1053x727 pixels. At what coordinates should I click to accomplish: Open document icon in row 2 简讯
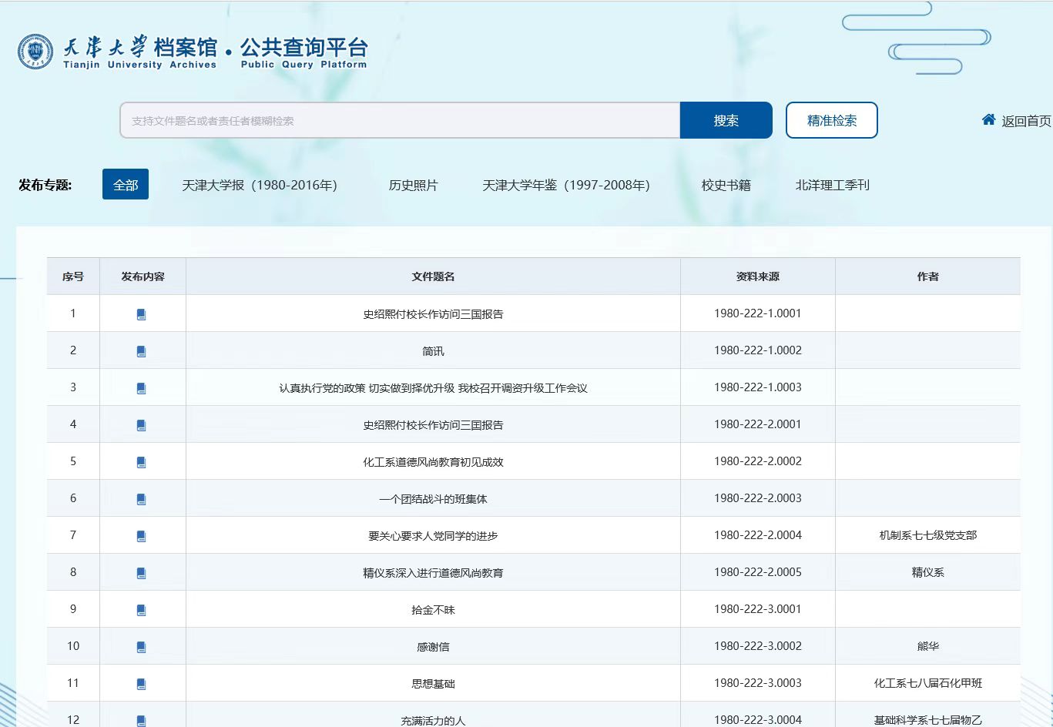pos(141,351)
